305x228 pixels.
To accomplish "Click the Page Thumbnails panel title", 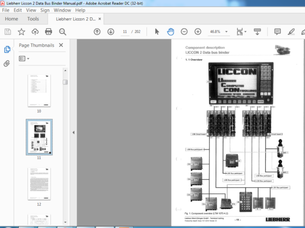I will point(37,45).
